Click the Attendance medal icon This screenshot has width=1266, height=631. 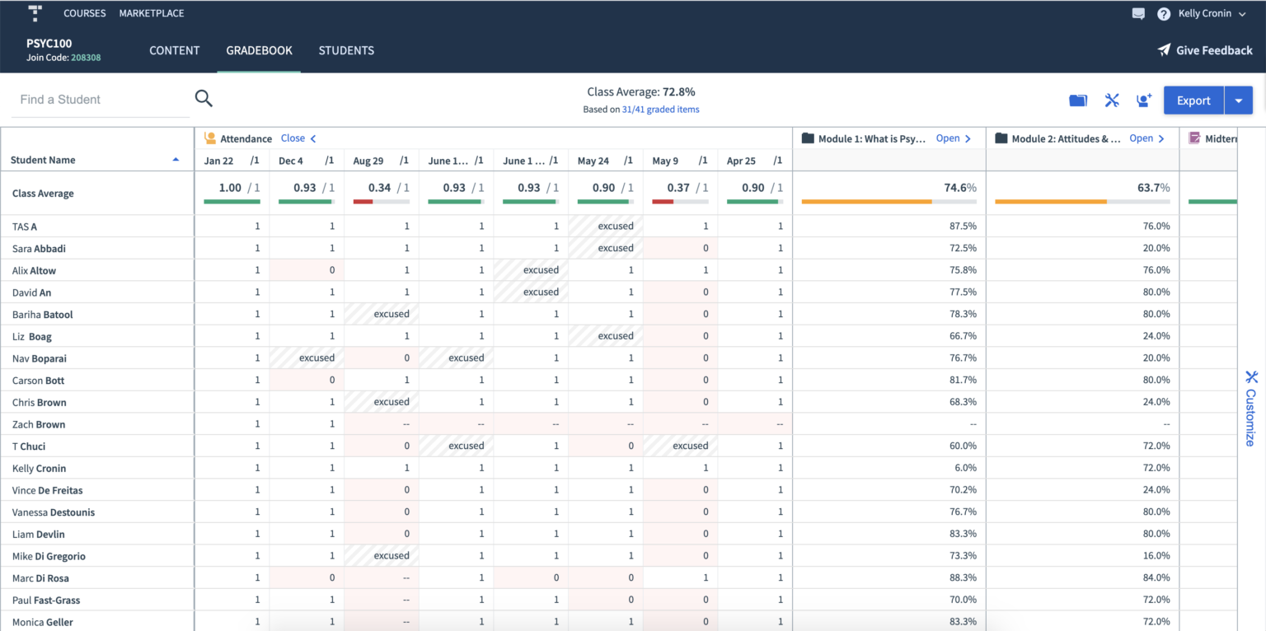click(x=209, y=138)
